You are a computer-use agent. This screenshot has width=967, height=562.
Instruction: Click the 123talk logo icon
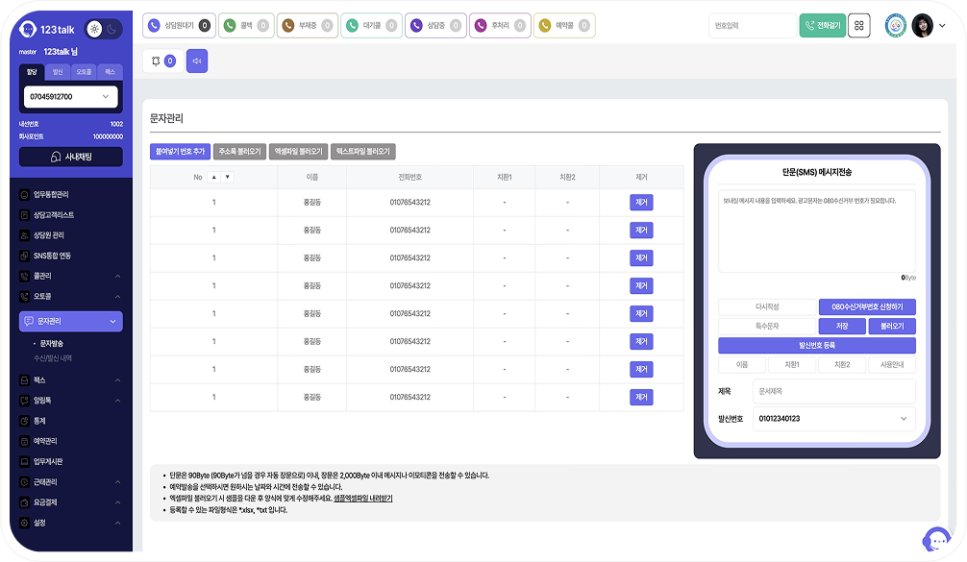[x=30, y=29]
